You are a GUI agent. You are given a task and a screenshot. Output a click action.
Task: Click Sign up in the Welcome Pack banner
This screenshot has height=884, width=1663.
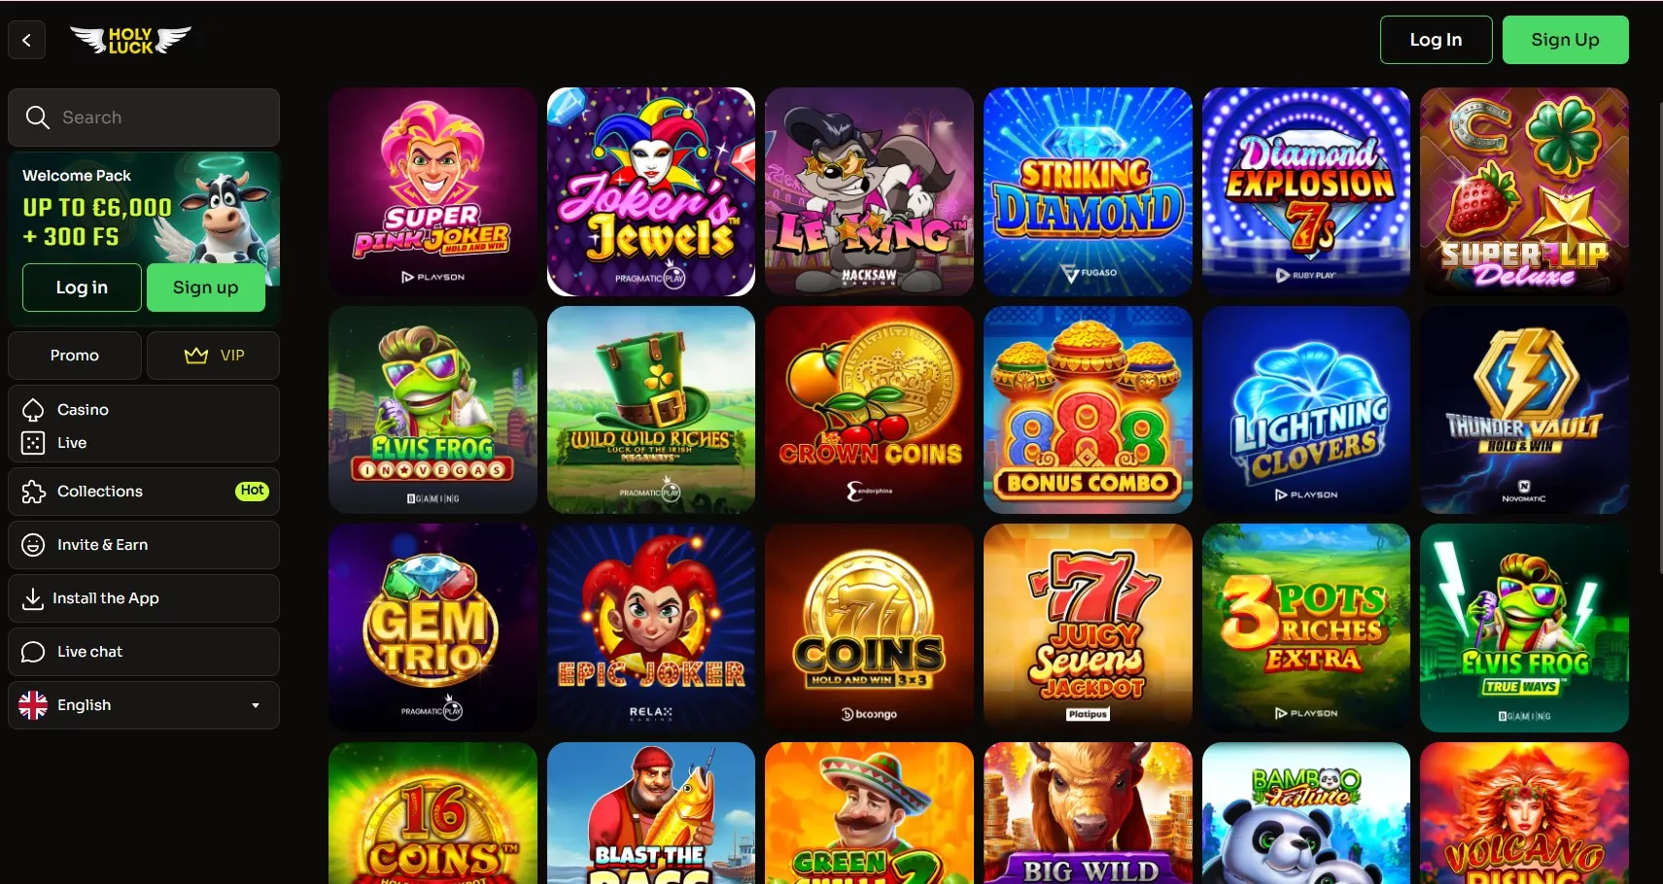click(x=205, y=288)
